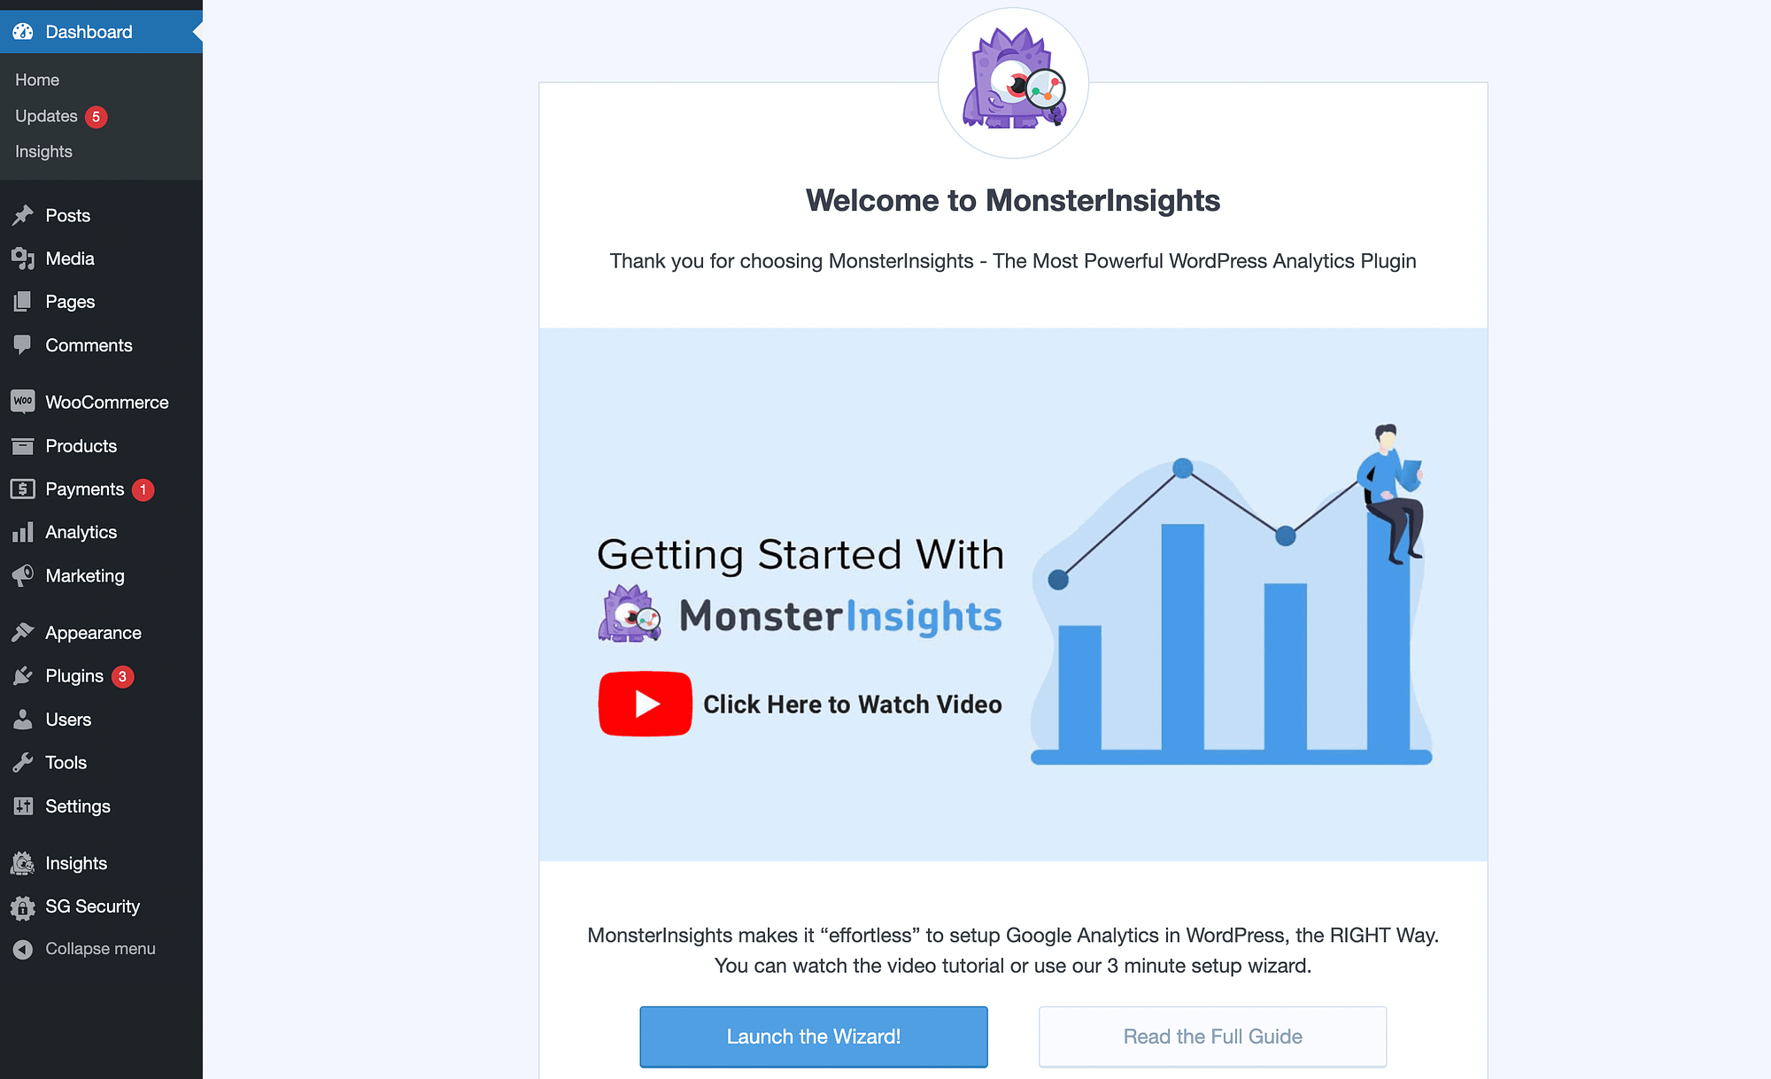Click the Analytics icon in sidebar
Viewport: 1771px width, 1079px height.
point(21,531)
